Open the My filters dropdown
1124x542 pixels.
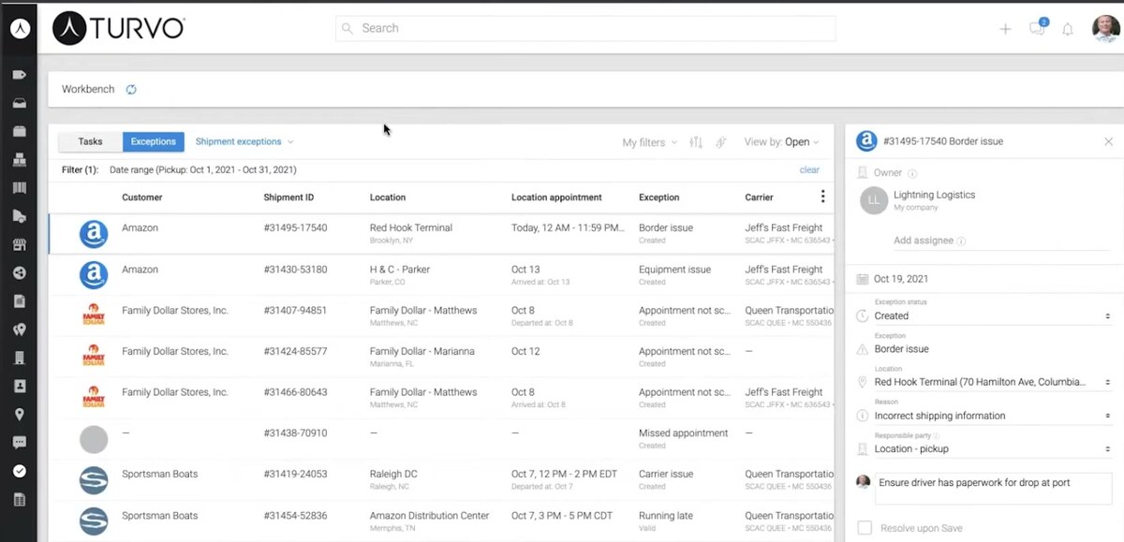tap(650, 142)
